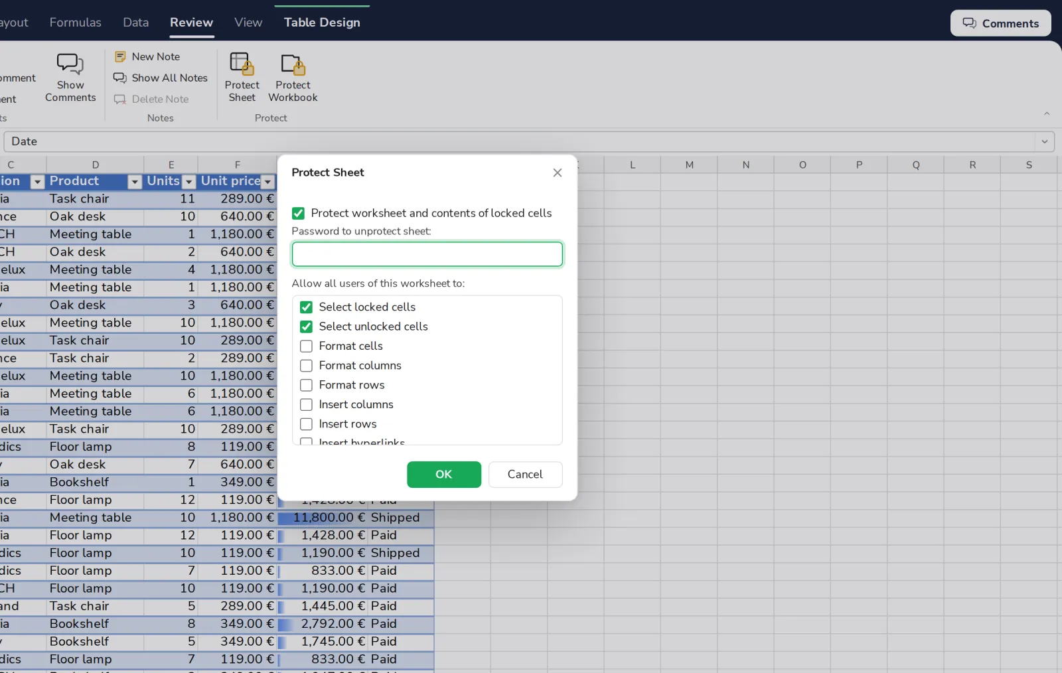The height and width of the screenshot is (673, 1062).
Task: Select column header M
Action: point(689,165)
